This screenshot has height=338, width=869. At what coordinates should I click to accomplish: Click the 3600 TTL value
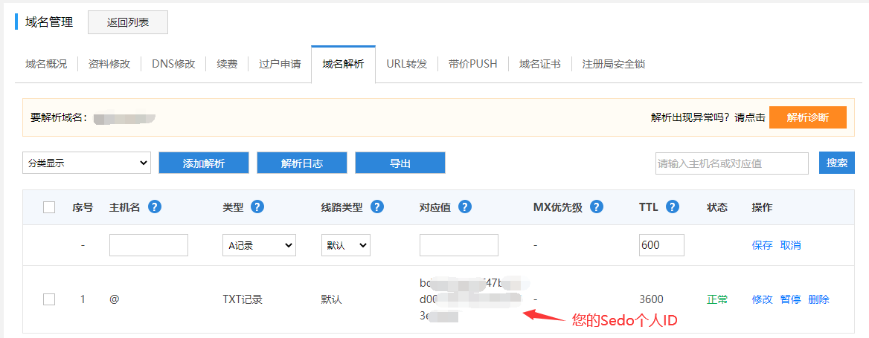[651, 299]
